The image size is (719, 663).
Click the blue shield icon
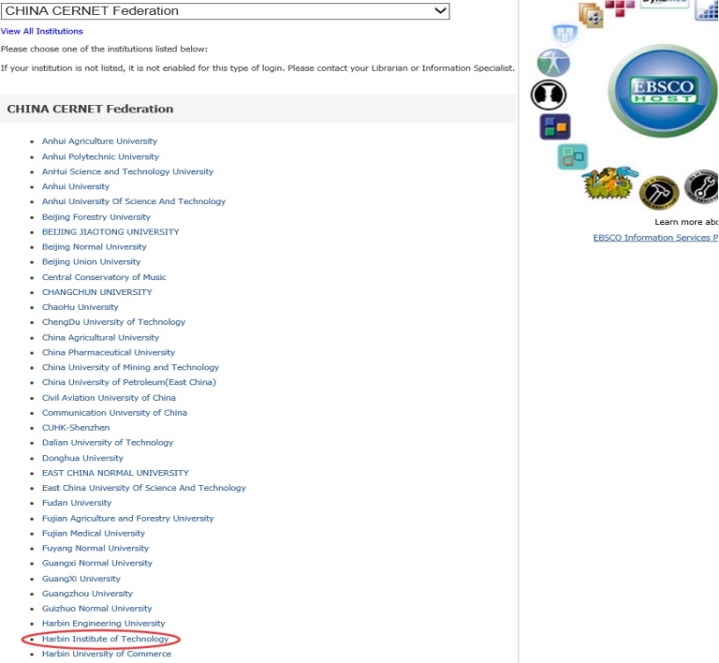565,34
